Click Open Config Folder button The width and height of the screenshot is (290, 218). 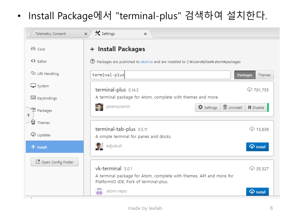[x=55, y=162]
